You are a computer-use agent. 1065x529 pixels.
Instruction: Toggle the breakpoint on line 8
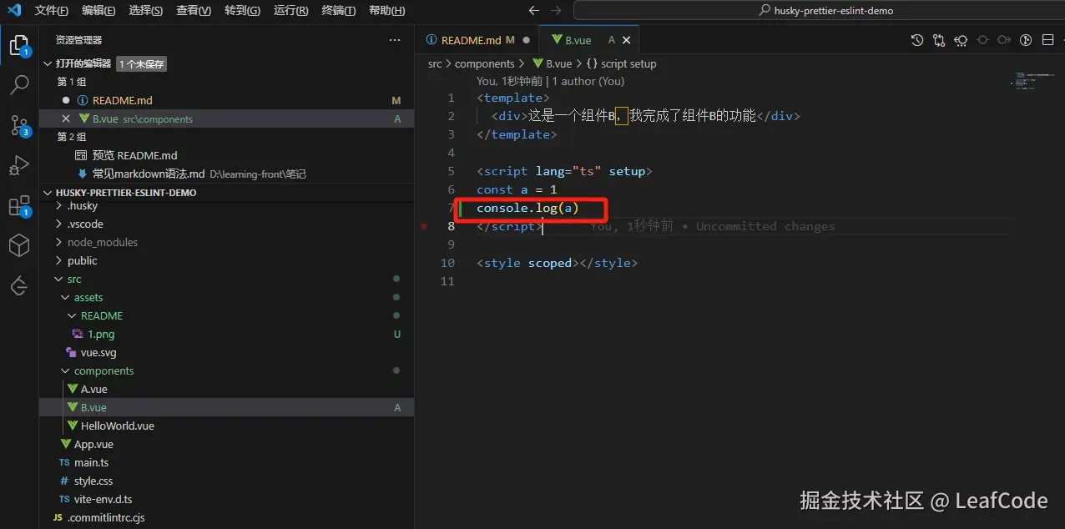click(424, 226)
